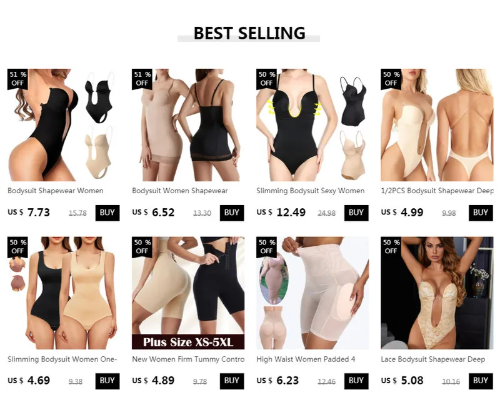Click BUY for the US $5.08 lace bodysuit
Image resolution: width=500 pixels, height=402 pixels.
[x=481, y=381]
